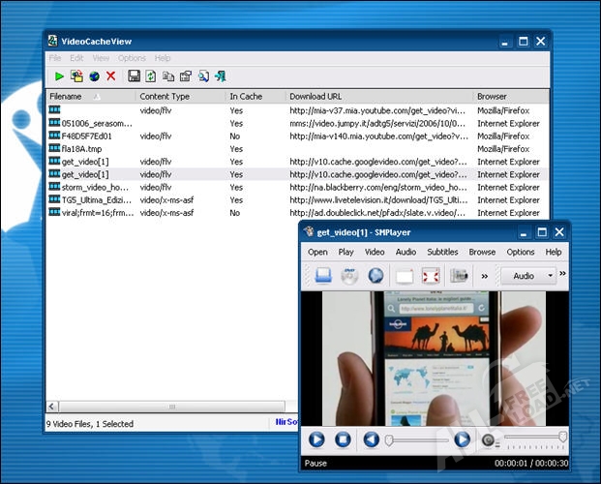This screenshot has width=601, height=484.
Task: Expand hidden toolbar items with double chevron
Action: (484, 276)
